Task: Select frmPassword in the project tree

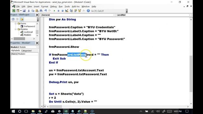Action: pyautogui.click(x=29, y=26)
